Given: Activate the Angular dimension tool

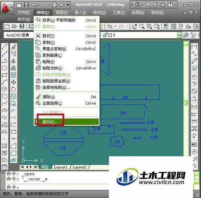Looking at the screenshot, I should (x=194, y=98).
